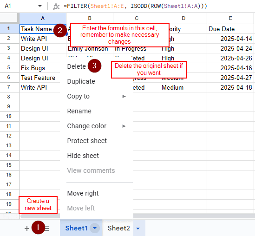Select the 2025-04-26 date cell
255x236 pixels.
pos(230,58)
